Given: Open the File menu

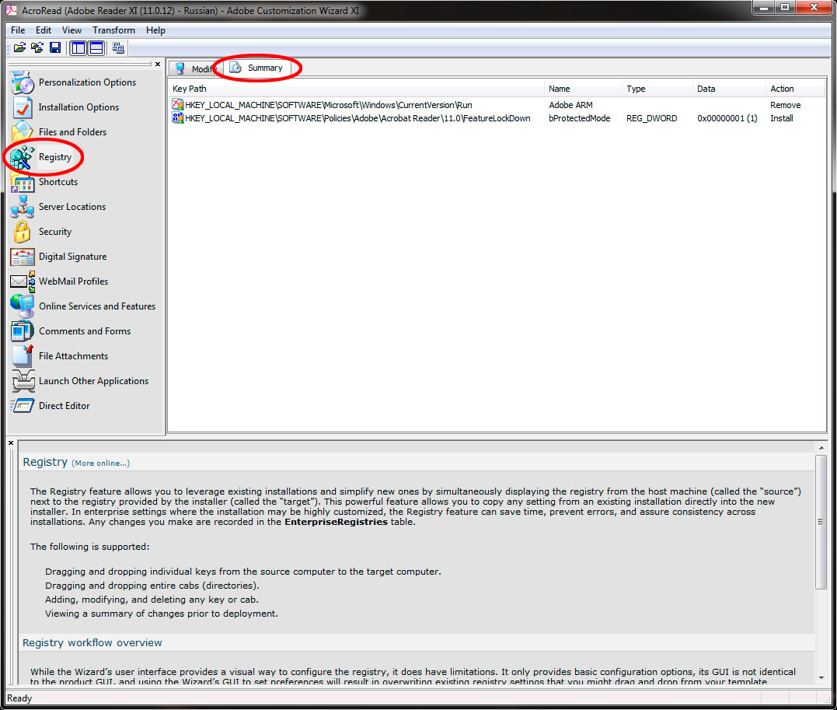Looking at the screenshot, I should 18,30.
